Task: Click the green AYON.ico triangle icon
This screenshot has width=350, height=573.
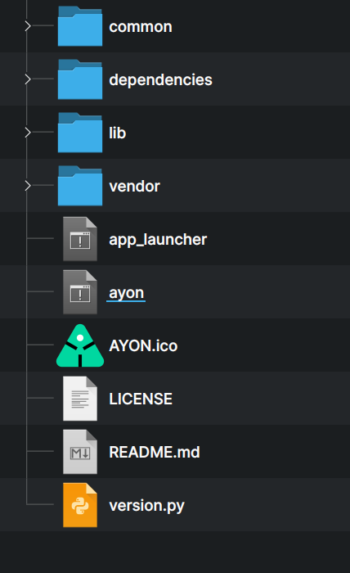Action: pyautogui.click(x=80, y=345)
